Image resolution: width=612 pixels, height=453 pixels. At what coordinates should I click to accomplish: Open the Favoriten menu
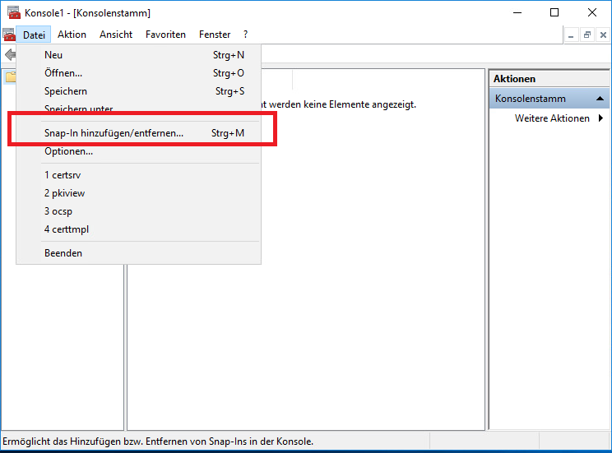pos(165,35)
